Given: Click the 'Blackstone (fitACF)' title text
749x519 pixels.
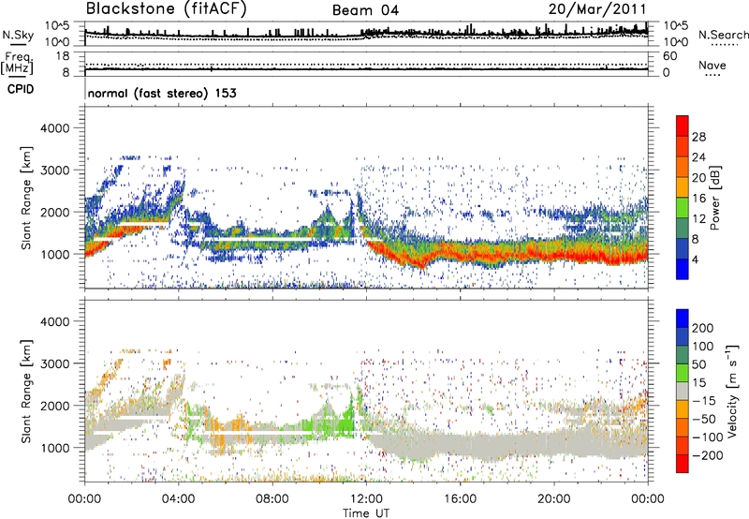Looking at the screenshot, I should [166, 9].
